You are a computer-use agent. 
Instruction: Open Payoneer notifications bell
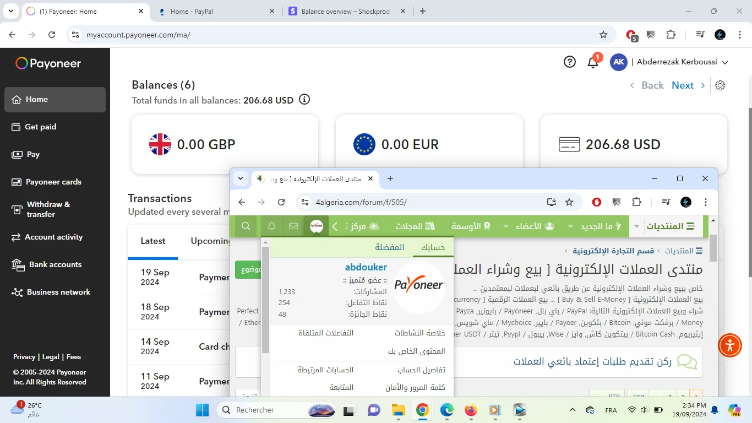click(x=593, y=62)
